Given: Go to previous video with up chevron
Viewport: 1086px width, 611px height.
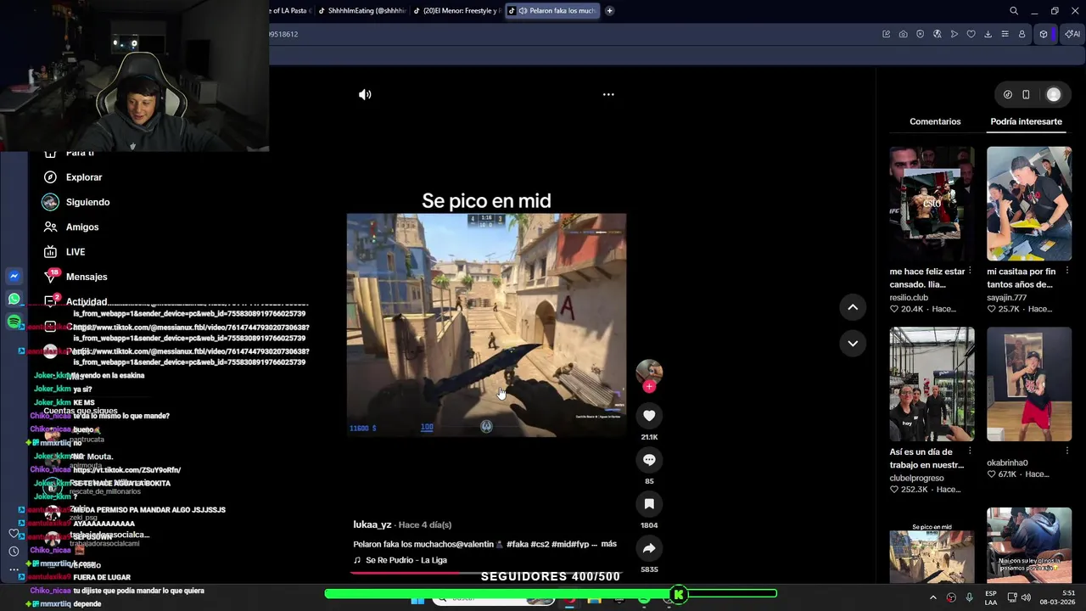Looking at the screenshot, I should [x=853, y=307].
